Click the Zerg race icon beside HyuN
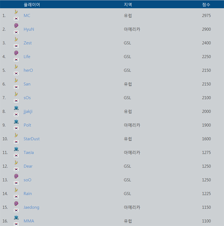Image resolution: width=224 pixels, height=226 pixels. pyautogui.click(x=16, y=26)
